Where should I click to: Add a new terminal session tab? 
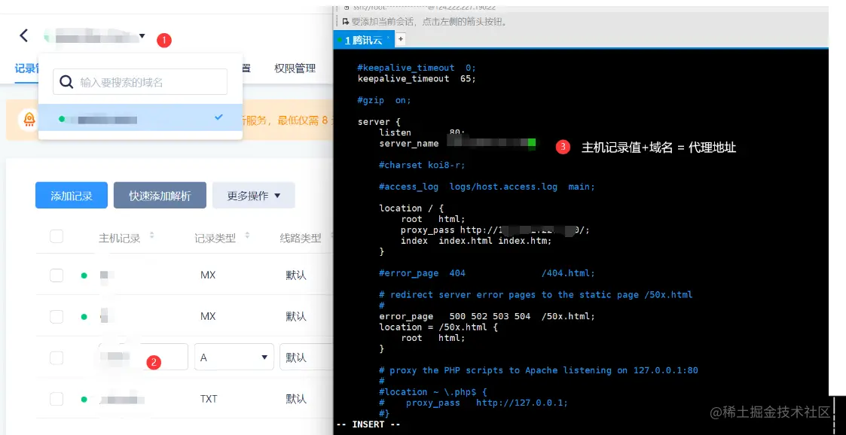(x=400, y=39)
